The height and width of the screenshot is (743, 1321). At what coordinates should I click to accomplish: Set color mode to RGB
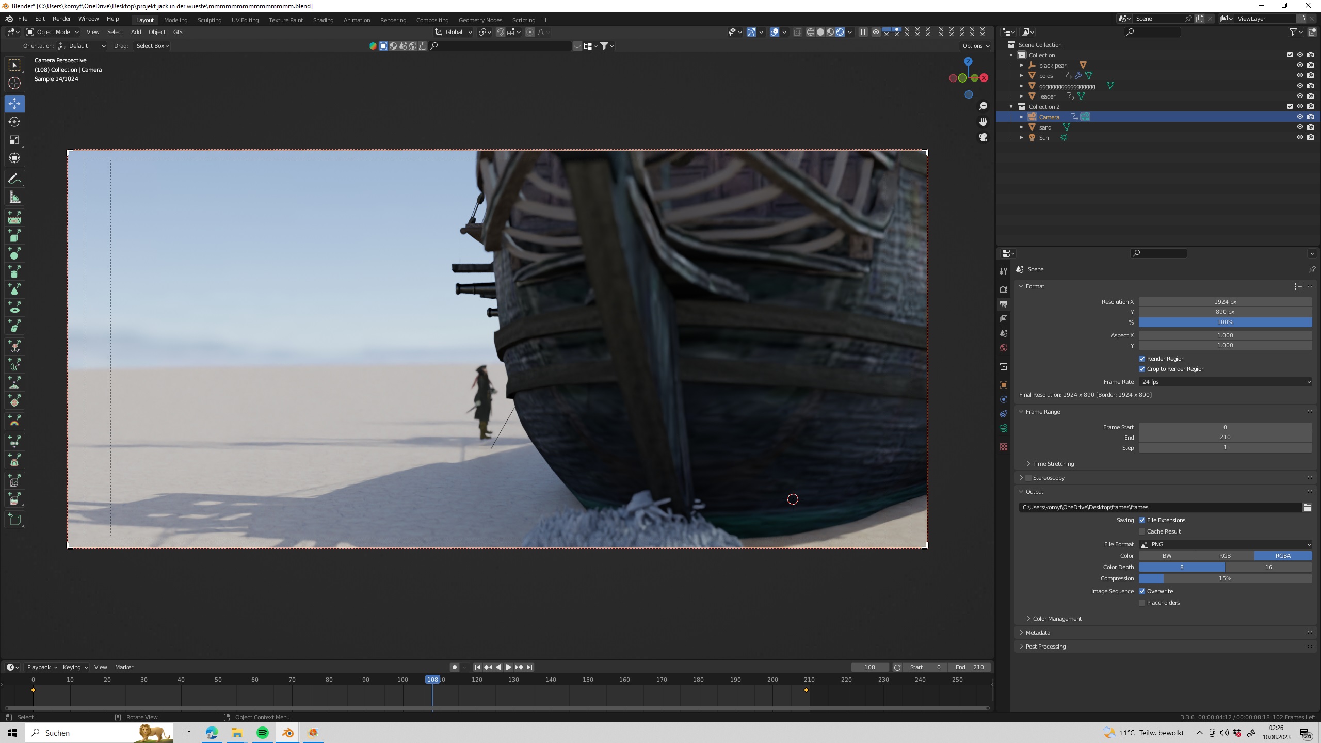(x=1225, y=556)
